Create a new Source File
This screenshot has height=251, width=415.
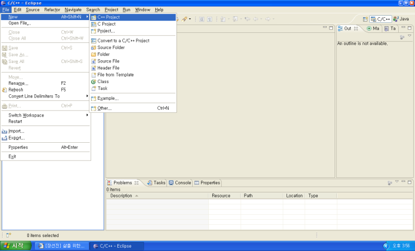point(133,61)
